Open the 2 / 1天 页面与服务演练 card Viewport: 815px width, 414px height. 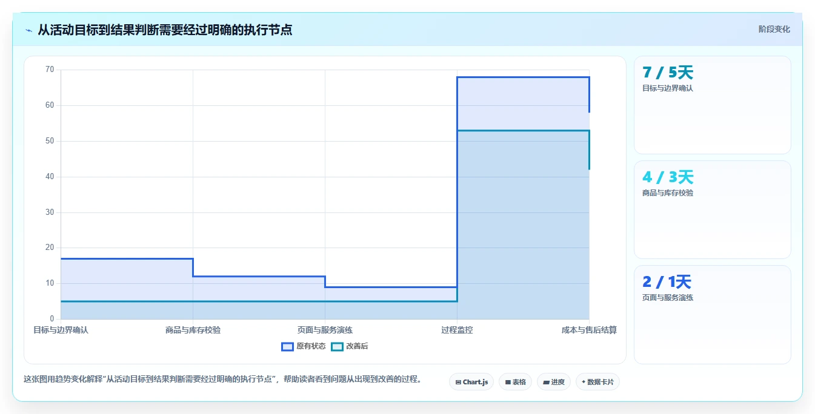point(713,315)
